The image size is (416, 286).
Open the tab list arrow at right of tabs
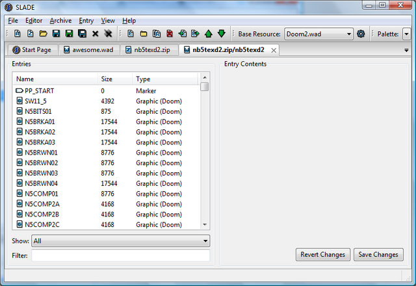coord(406,50)
